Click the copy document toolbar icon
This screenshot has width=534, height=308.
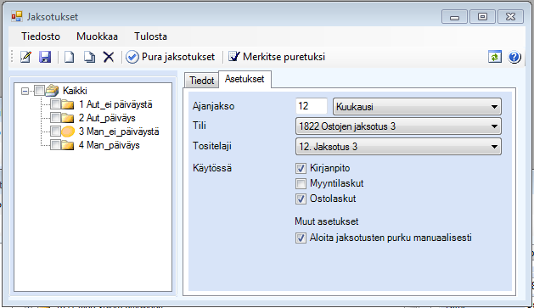(89, 57)
